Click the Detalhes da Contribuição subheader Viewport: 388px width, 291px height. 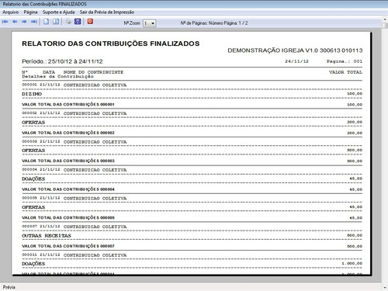pos(57,77)
